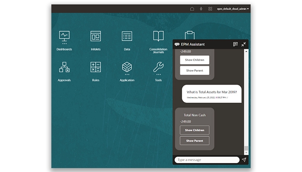302x172 pixels.
Task: Click the upper Show Children button
Action: [195, 60]
